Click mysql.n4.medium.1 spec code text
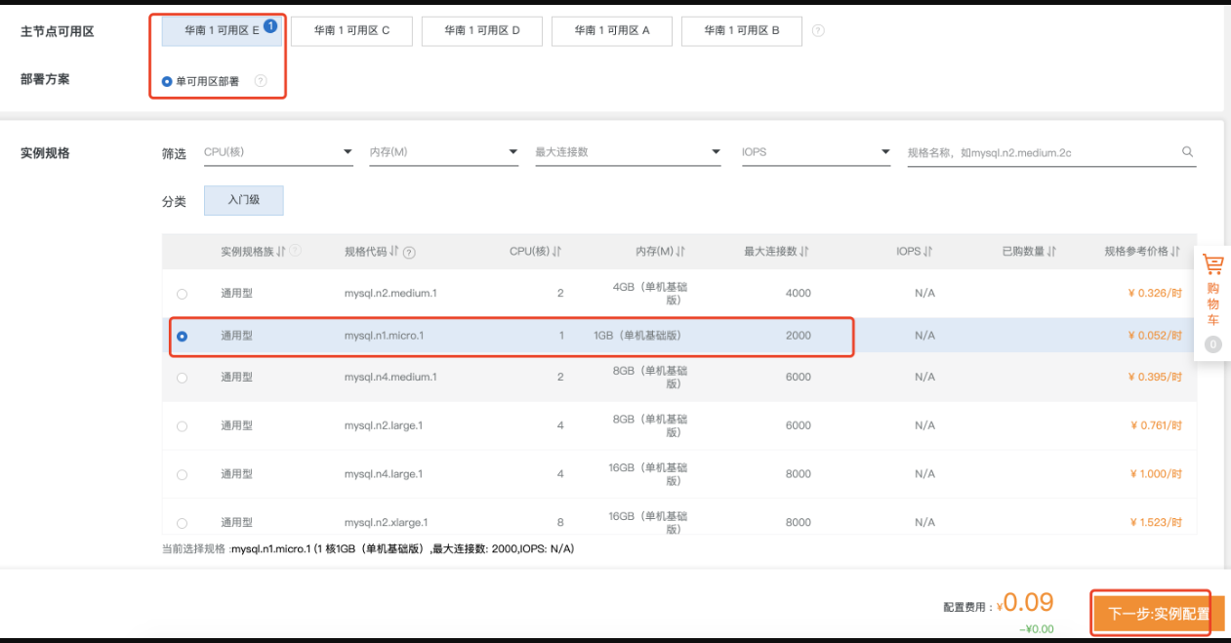The height and width of the screenshot is (643, 1231). [390, 377]
